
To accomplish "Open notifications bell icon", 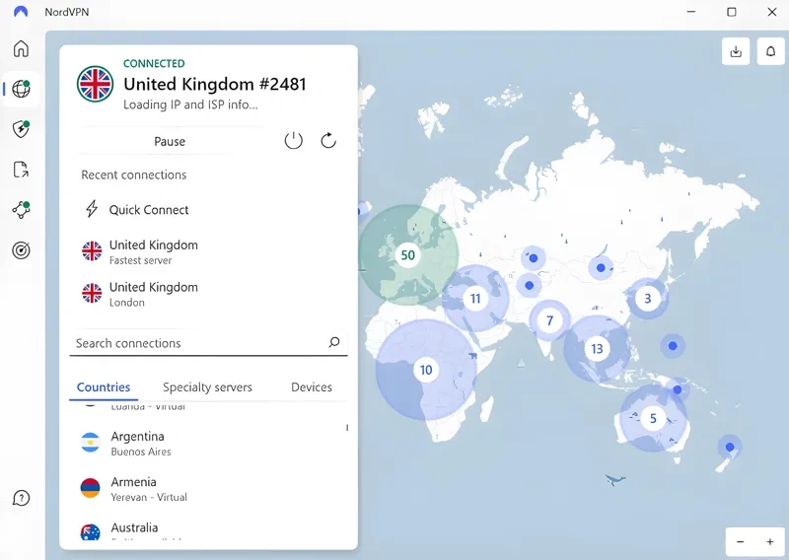I will [770, 51].
